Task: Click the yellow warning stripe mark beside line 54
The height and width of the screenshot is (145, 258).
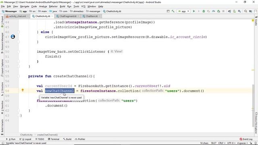Action: (x=253, y=70)
